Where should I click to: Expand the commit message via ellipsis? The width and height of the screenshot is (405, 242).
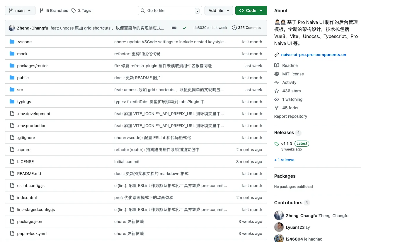click(174, 28)
